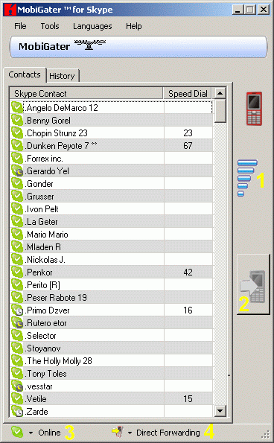This screenshot has width=274, height=443.
Task: Open the Languages menu
Action: (92, 26)
